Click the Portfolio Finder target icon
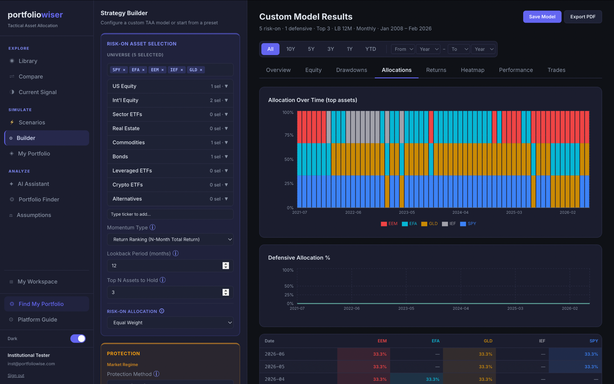 pos(12,199)
